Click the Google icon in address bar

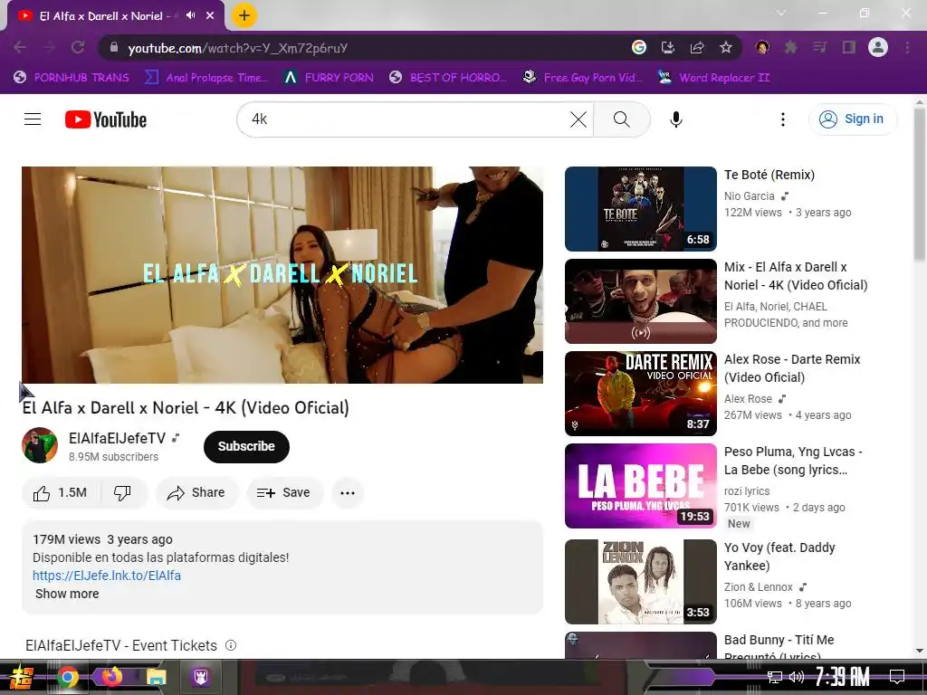[x=638, y=47]
